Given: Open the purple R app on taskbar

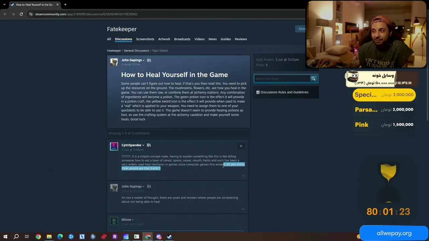Looking at the screenshot, I should point(115,237).
